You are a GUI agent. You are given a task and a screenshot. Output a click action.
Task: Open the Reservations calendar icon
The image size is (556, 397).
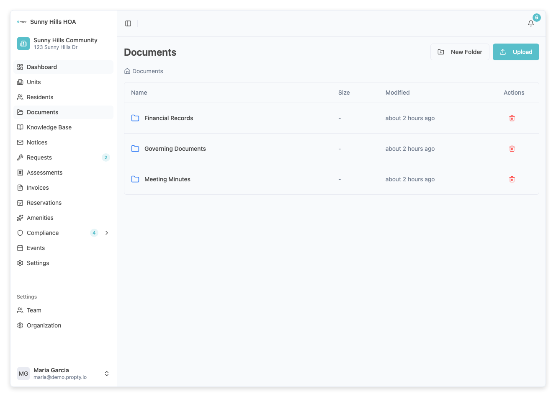click(20, 203)
